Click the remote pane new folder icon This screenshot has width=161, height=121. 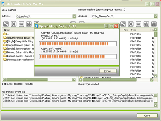coord(139,24)
